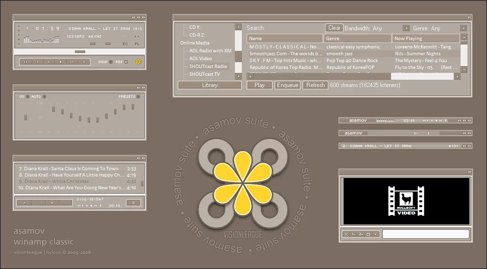Pause playback in the main player
The width and height of the screenshot is (487, 269).
pos(48,62)
